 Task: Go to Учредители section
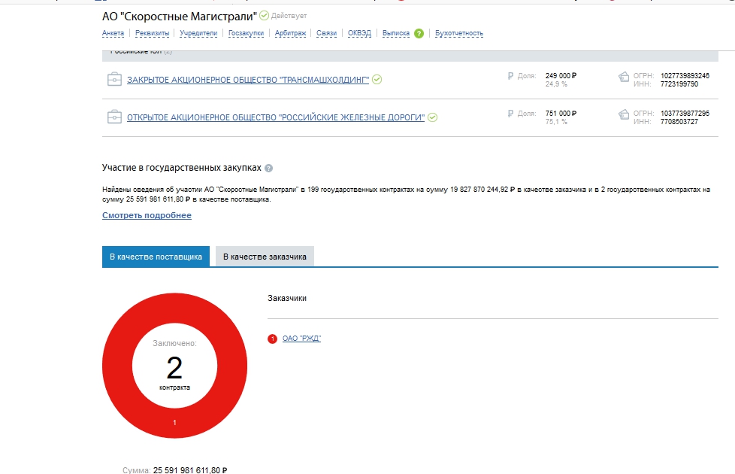click(198, 33)
